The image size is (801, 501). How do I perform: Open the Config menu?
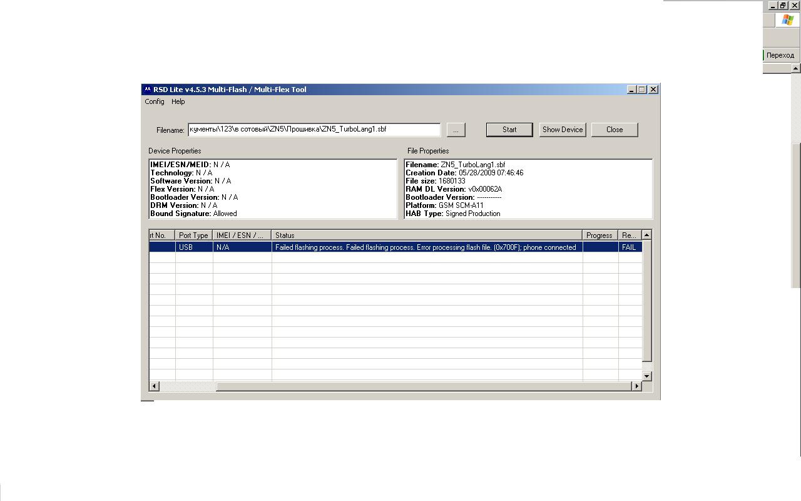(x=155, y=101)
